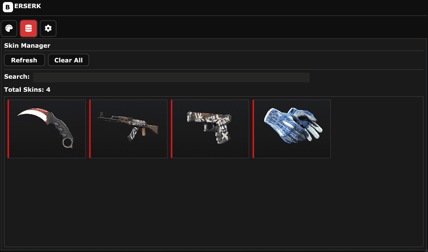Select the Glock pistol skin thumbnail
Image resolution: width=428 pixels, height=252 pixels.
click(x=210, y=128)
